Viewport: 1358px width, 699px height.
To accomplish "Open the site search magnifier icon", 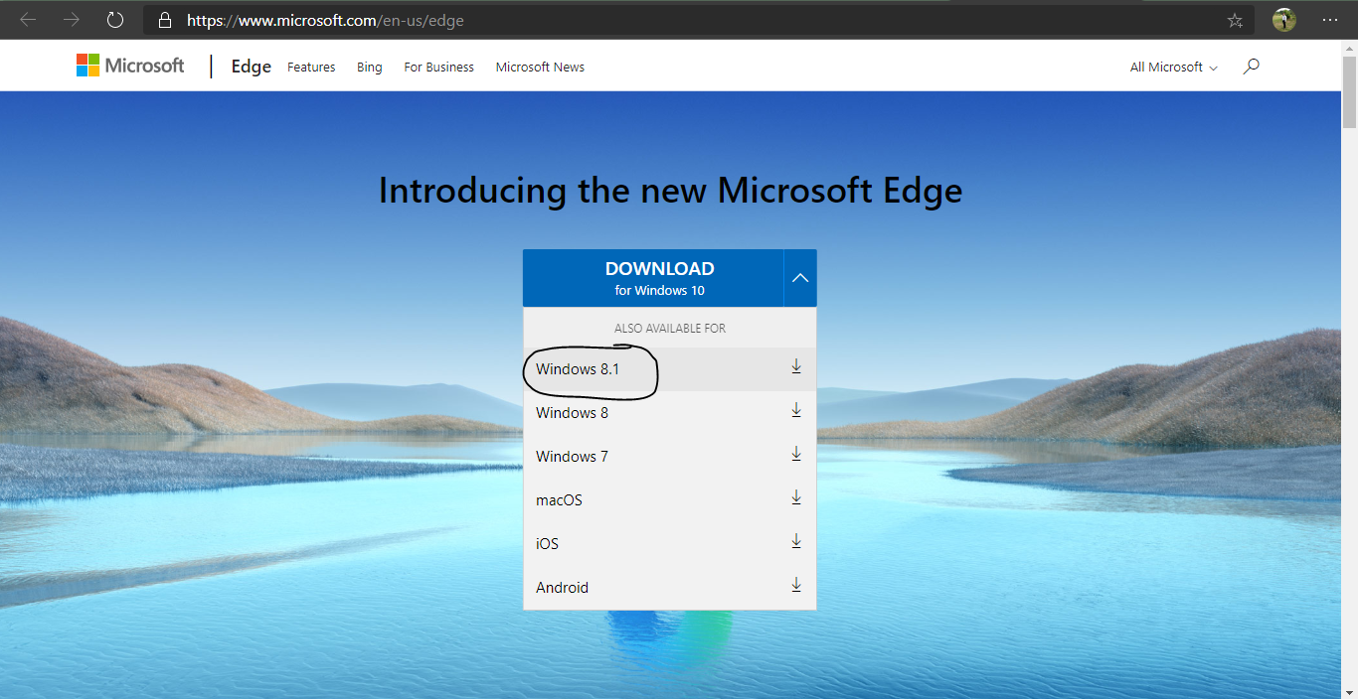I will 1252,67.
